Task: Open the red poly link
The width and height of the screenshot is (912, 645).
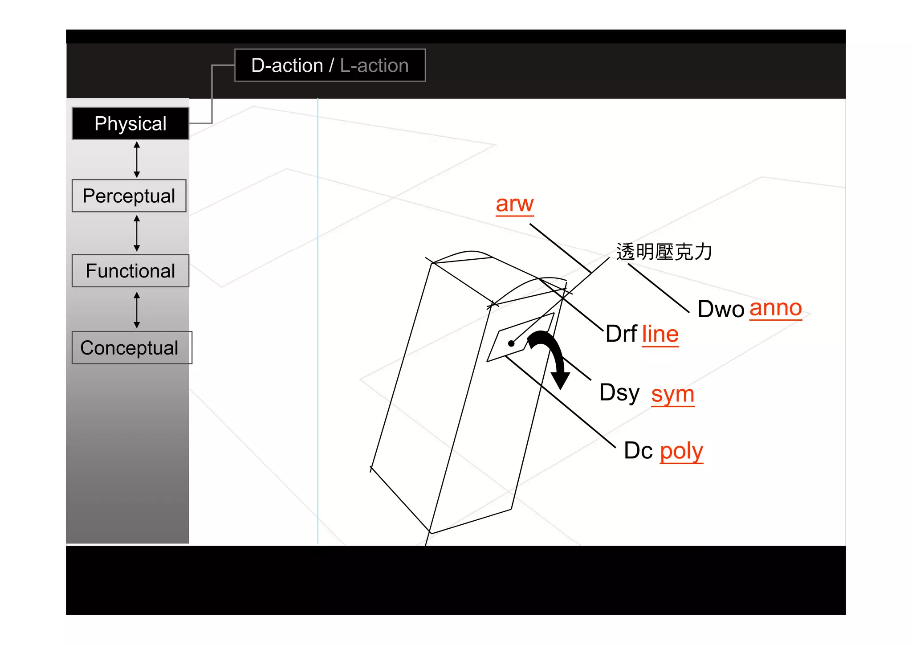Action: 681,451
